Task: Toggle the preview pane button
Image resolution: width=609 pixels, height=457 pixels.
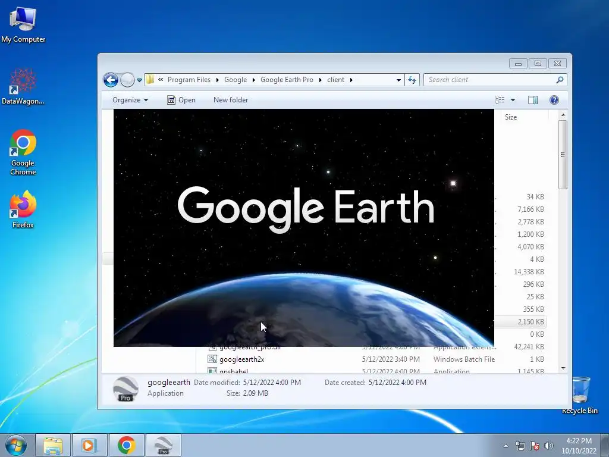Action: [x=533, y=100]
